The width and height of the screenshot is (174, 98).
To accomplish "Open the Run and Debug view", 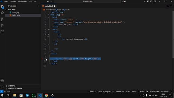I will tap(2, 25).
